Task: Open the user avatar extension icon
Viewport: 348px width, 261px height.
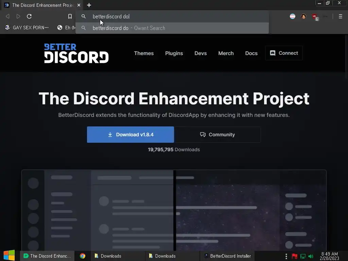Action: [x=303, y=16]
